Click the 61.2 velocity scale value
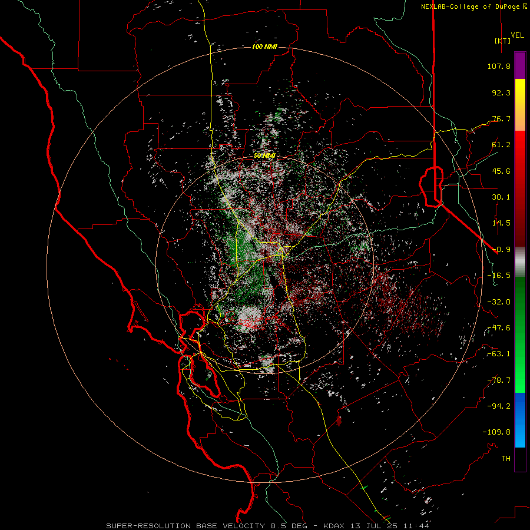The height and width of the screenshot is (530, 530). tap(501, 145)
